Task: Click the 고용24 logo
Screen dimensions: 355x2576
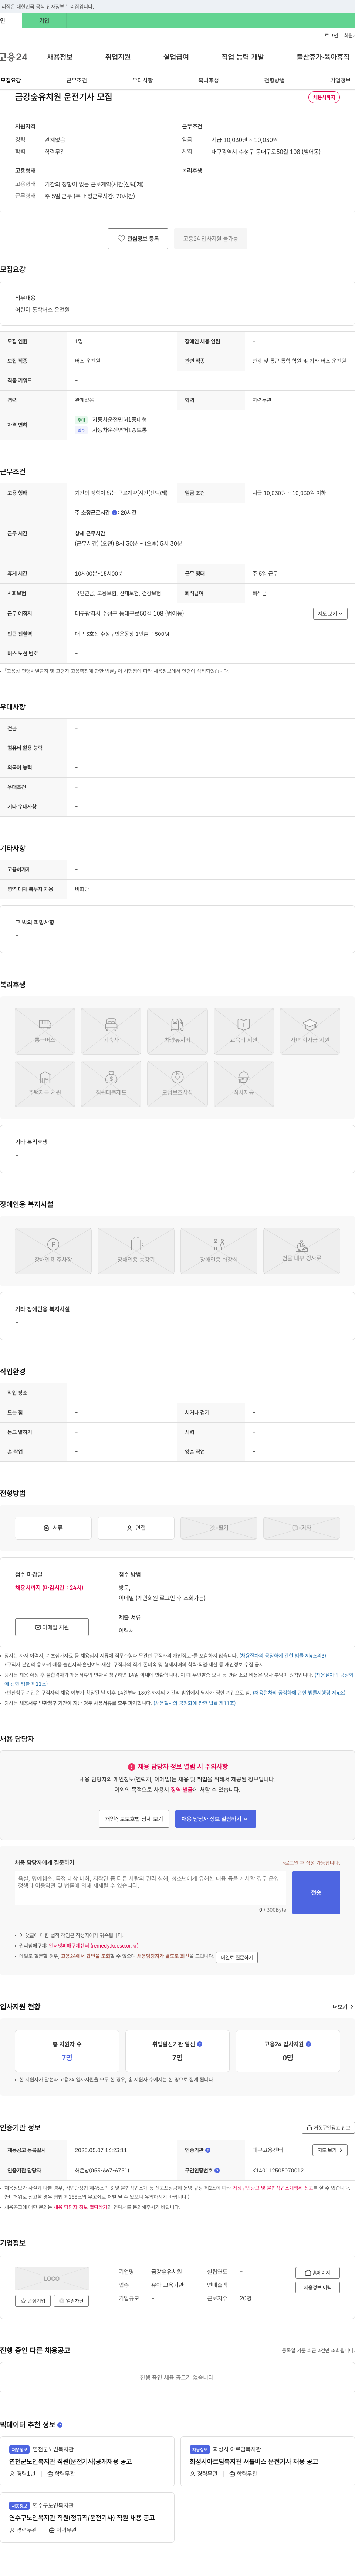Action: 14,57
